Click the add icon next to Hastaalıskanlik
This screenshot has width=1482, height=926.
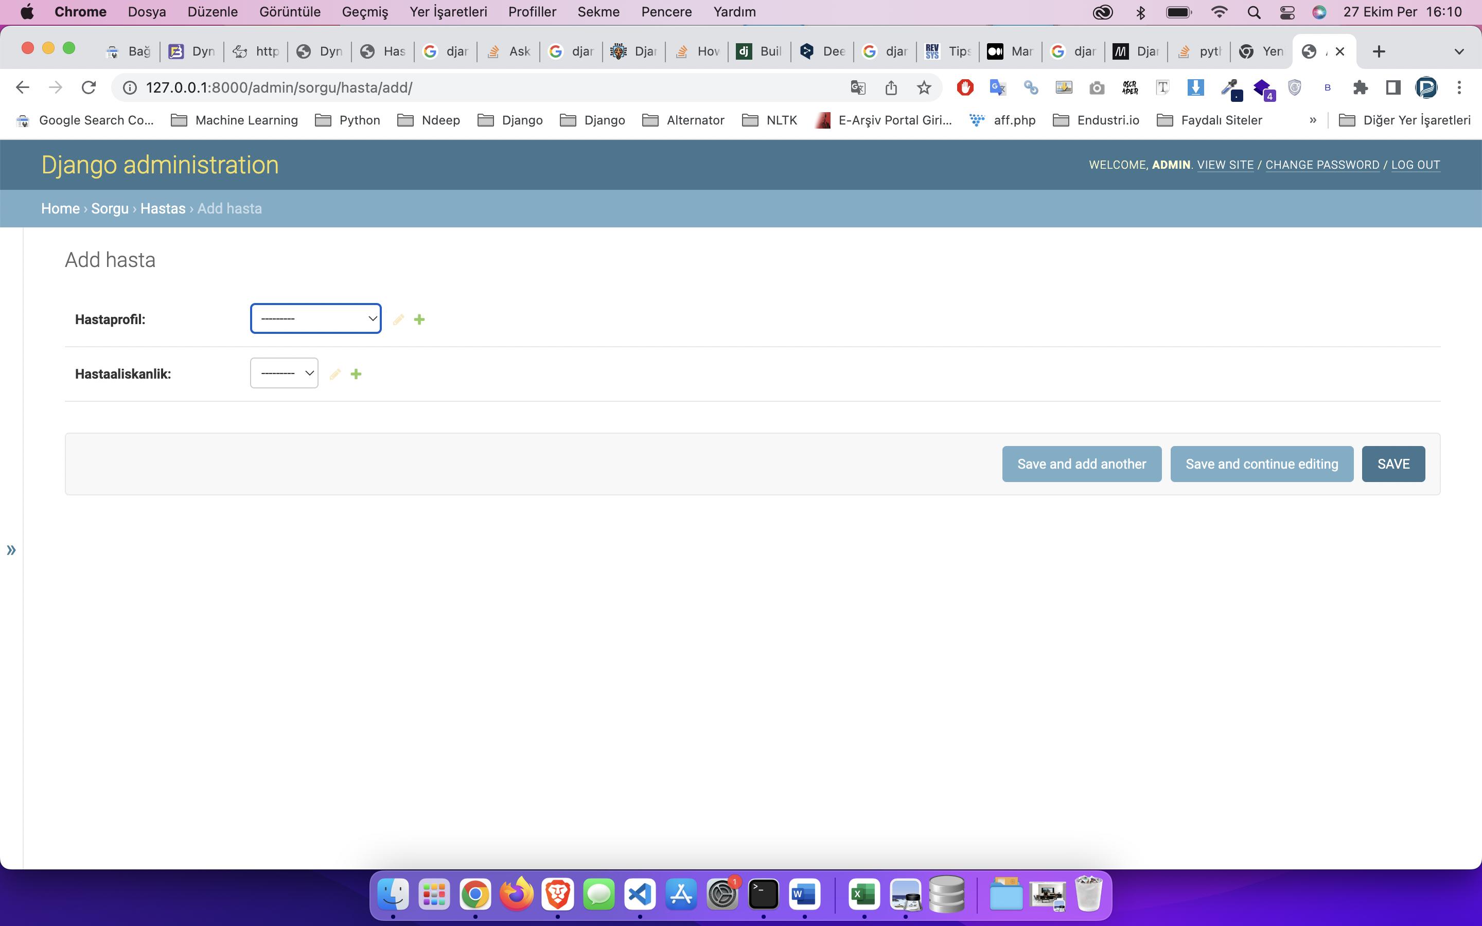357,373
